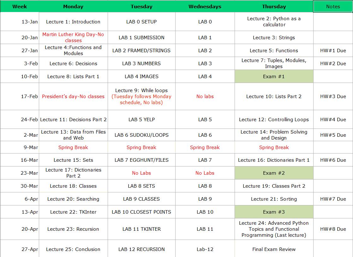Select the HW#6 Due note

coord(333,160)
